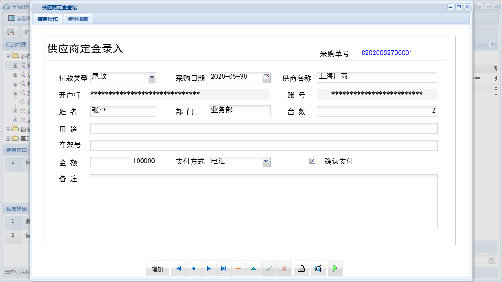Cancel changes with the red X icon
The width and height of the screenshot is (502, 282).
click(284, 269)
